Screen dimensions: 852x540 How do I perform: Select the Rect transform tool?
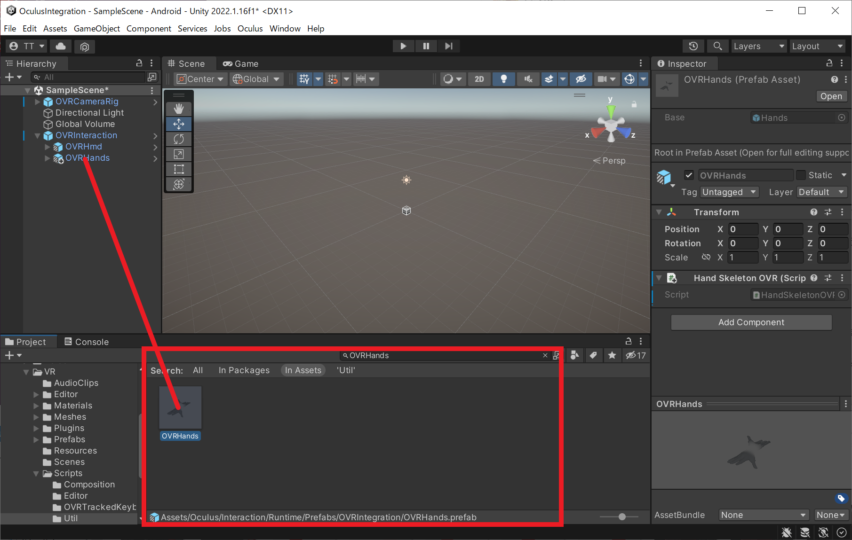[x=179, y=169]
